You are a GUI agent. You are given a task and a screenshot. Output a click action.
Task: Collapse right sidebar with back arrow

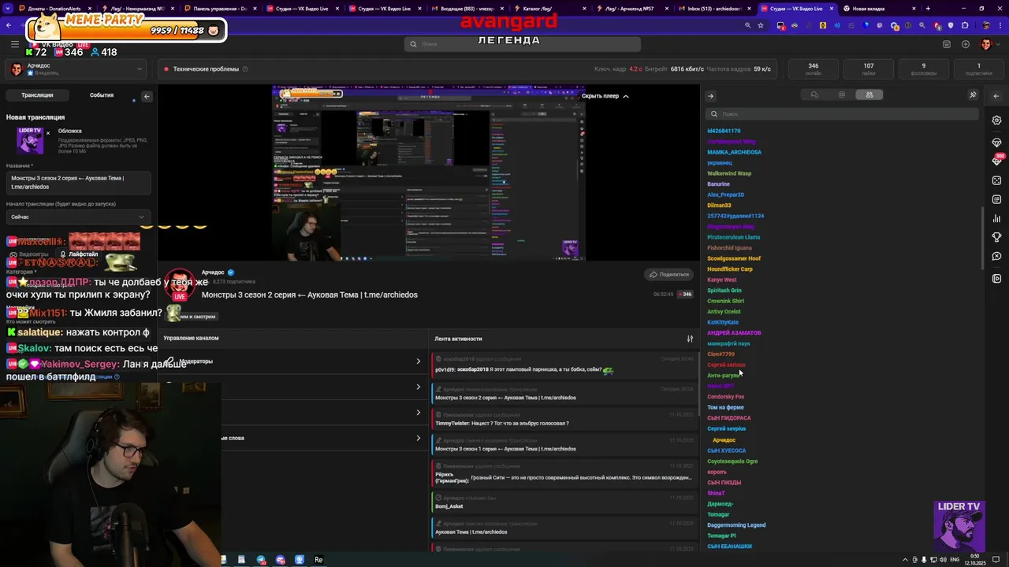(x=996, y=96)
